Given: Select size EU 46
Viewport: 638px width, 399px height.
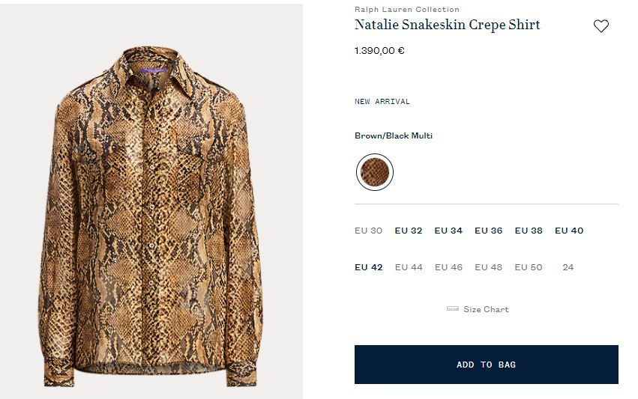Looking at the screenshot, I should (448, 267).
